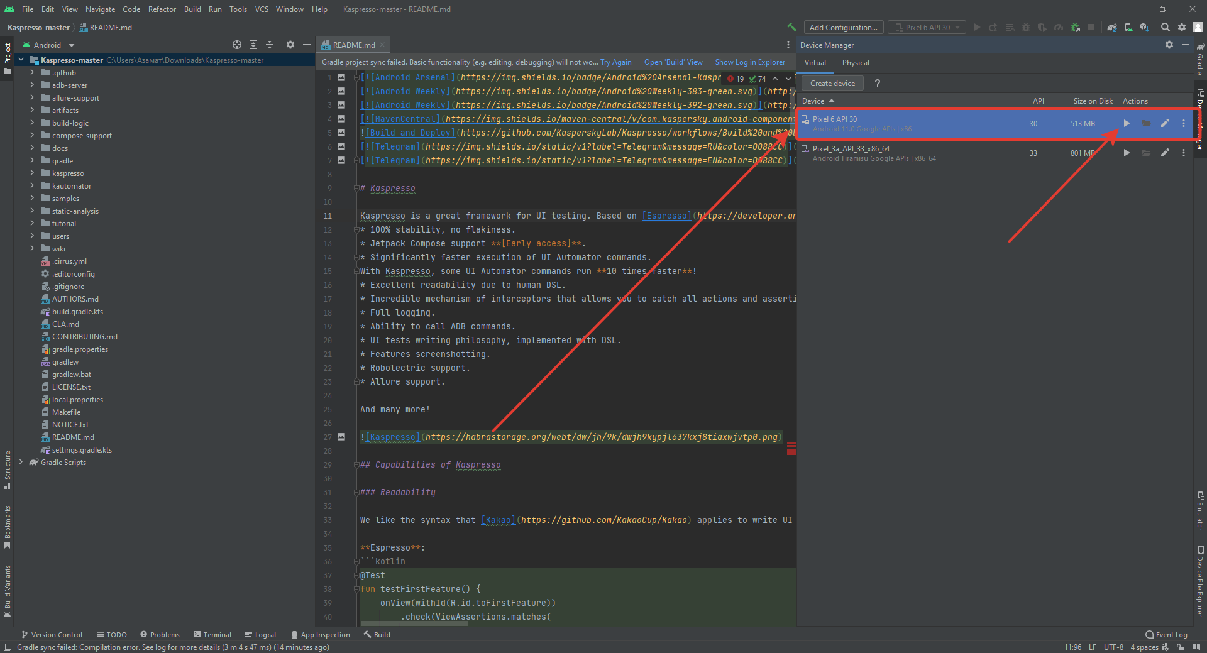Launch the Pixel_3a_API_33_x86_64 emulator
This screenshot has width=1207, height=653.
point(1127,153)
